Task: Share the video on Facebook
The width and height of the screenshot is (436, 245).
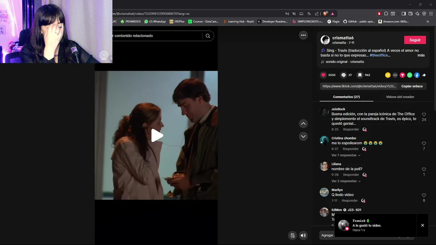Action: pyautogui.click(x=417, y=75)
